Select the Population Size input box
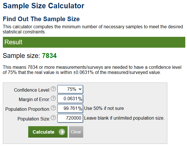The image size is (187, 159). (x=70, y=118)
